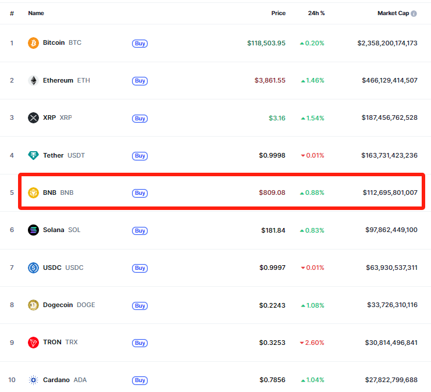This screenshot has height=392, width=431.
Task: Sort by the # rank column header
Action: (x=12, y=13)
